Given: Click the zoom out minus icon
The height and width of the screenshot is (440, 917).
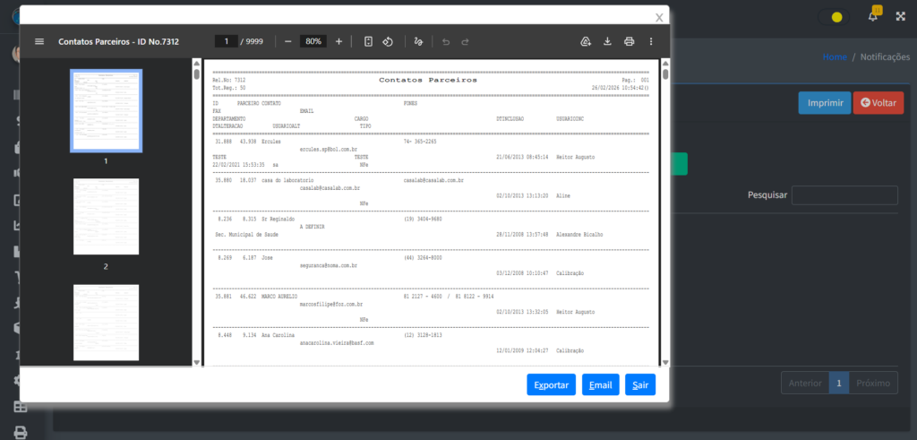Looking at the screenshot, I should [x=287, y=41].
